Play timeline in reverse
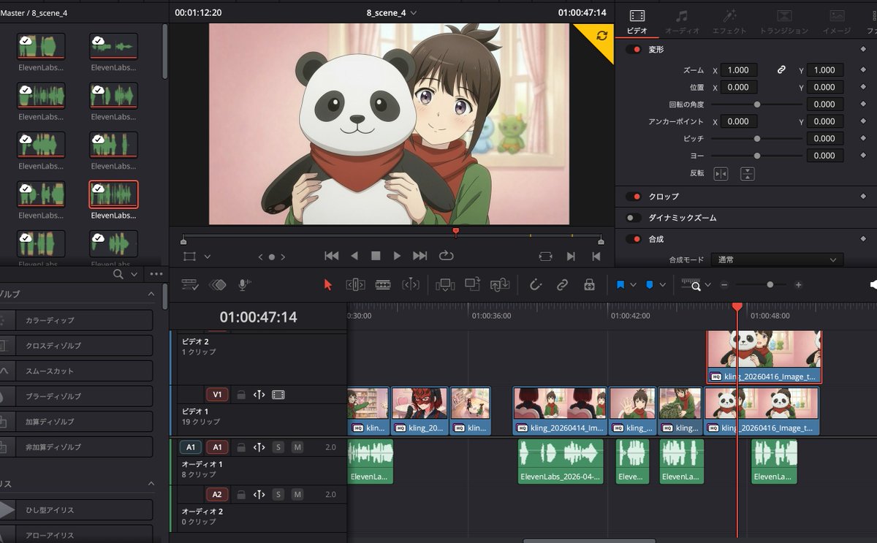 click(354, 256)
